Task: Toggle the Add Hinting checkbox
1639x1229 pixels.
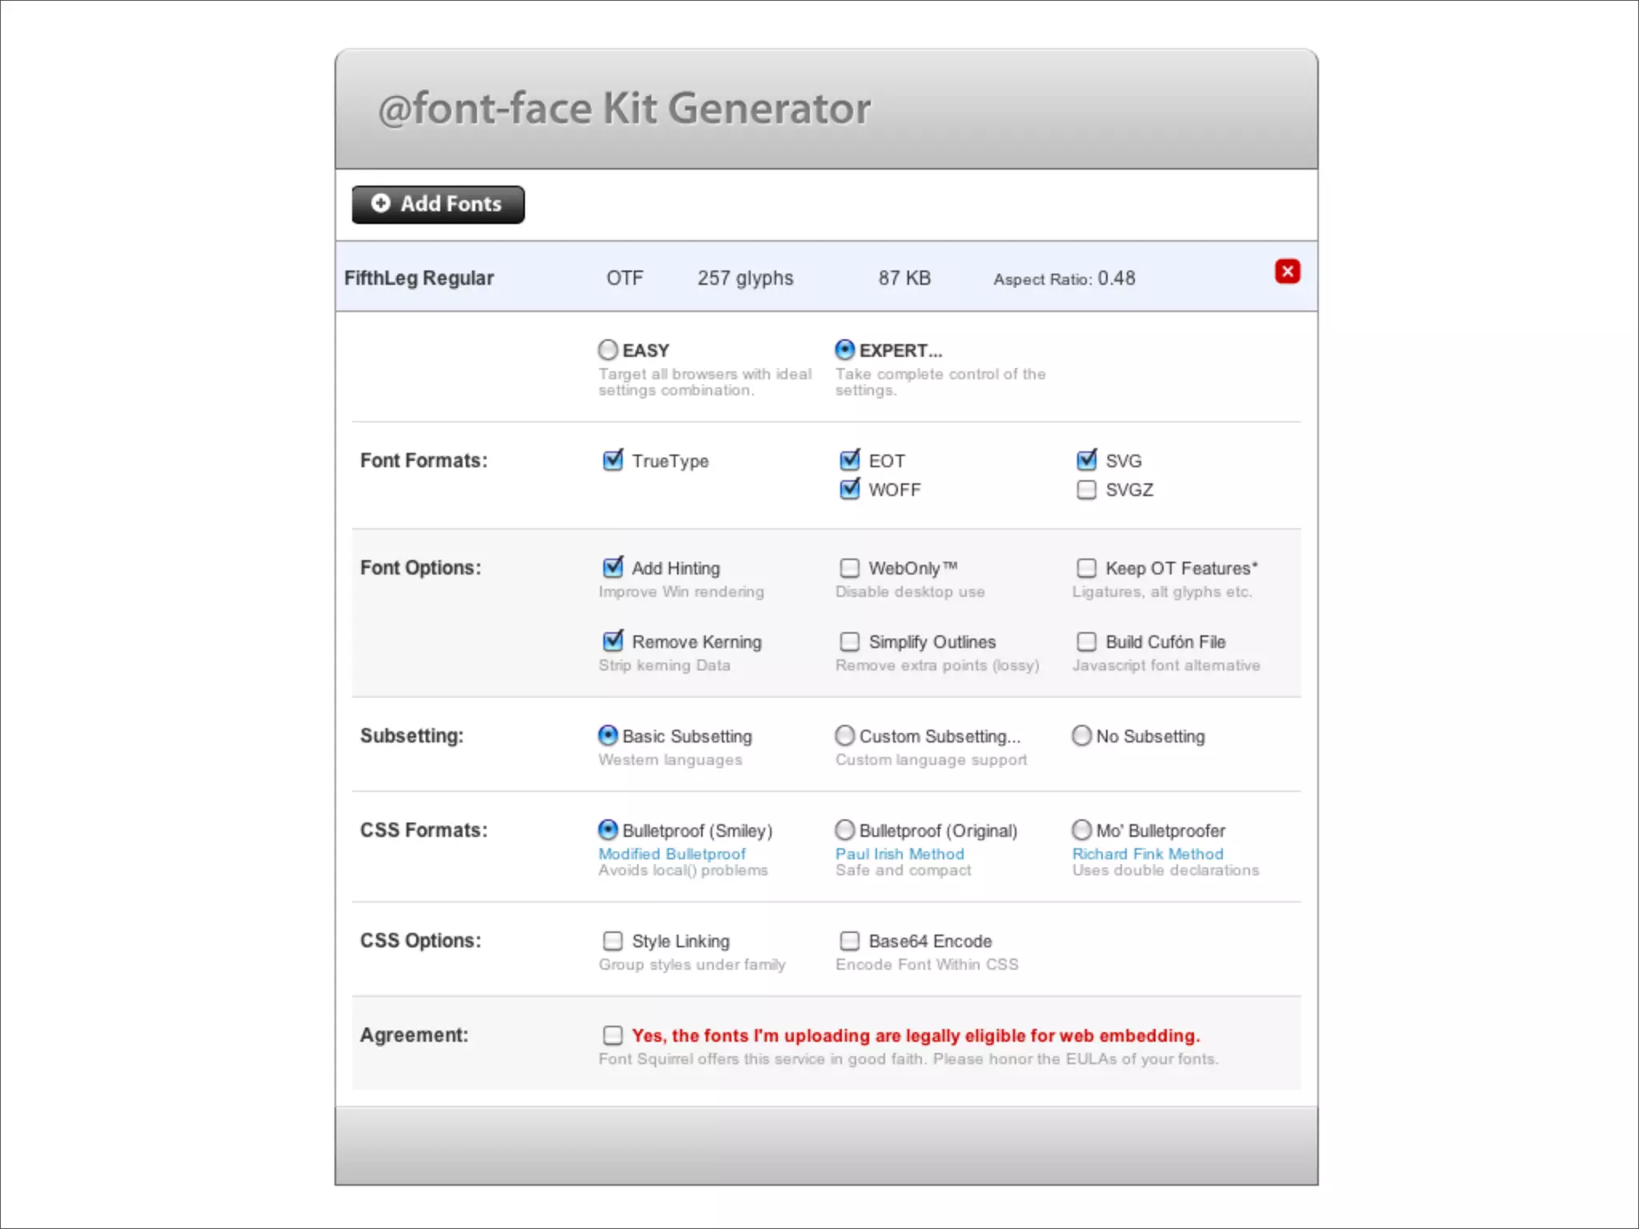Action: click(x=613, y=567)
